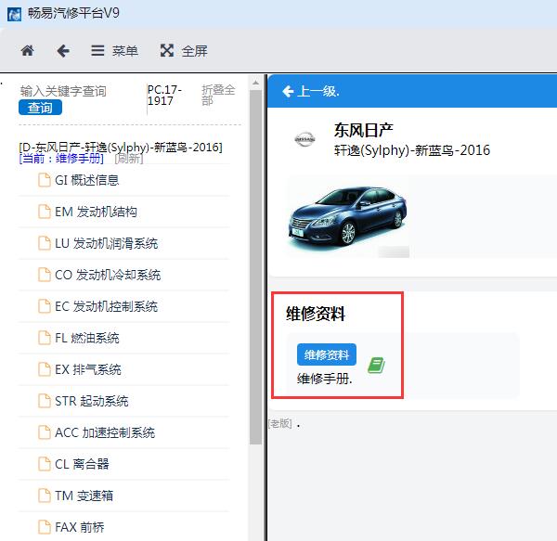
Task: Enter fullscreen via 全屏 button
Action: pos(184,51)
